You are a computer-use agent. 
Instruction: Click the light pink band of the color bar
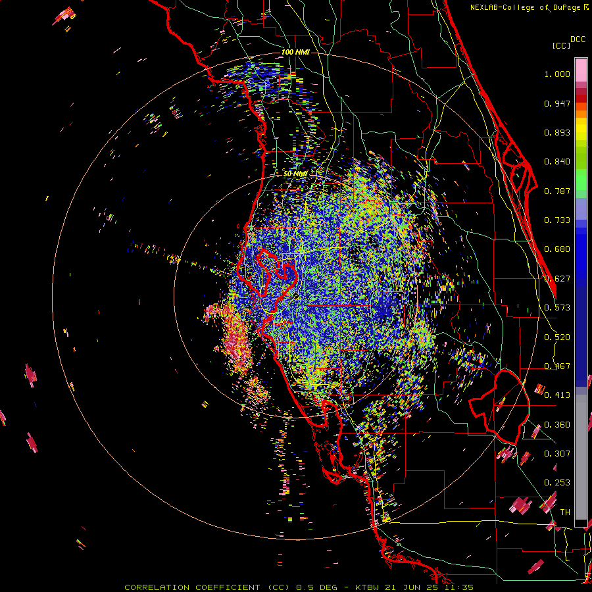pyautogui.click(x=581, y=70)
